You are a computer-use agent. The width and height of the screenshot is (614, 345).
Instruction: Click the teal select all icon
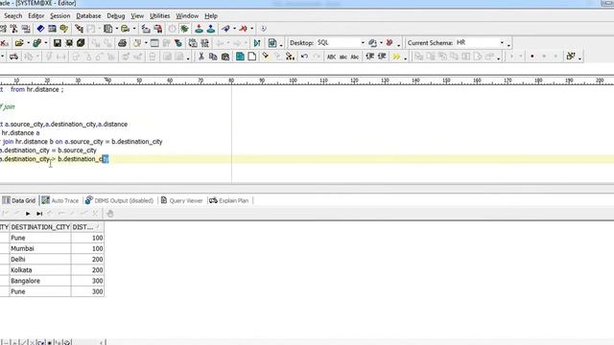tap(240, 57)
